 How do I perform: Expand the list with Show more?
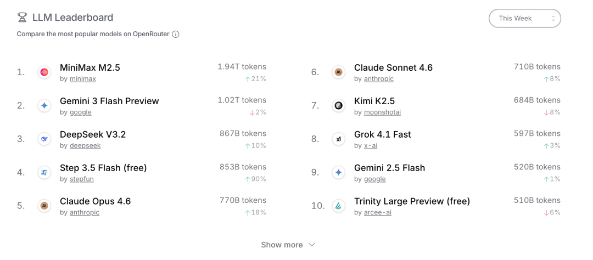(x=282, y=245)
